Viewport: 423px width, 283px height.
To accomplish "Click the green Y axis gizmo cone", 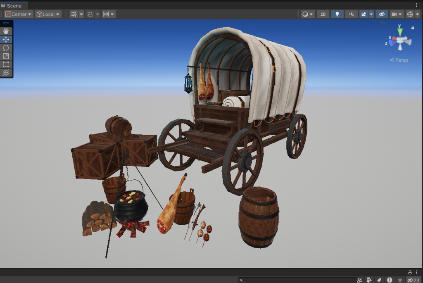I will point(400,32).
